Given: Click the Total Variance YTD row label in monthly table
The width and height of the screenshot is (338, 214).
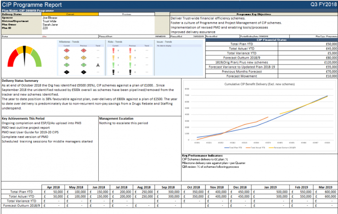Looking at the screenshot, I should point(21,201).
